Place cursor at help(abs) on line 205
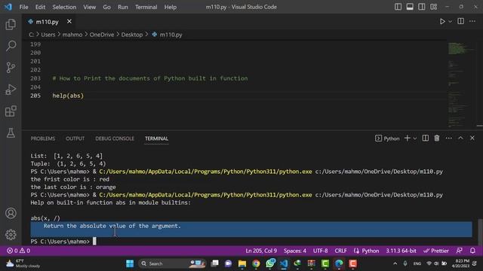 click(x=68, y=96)
